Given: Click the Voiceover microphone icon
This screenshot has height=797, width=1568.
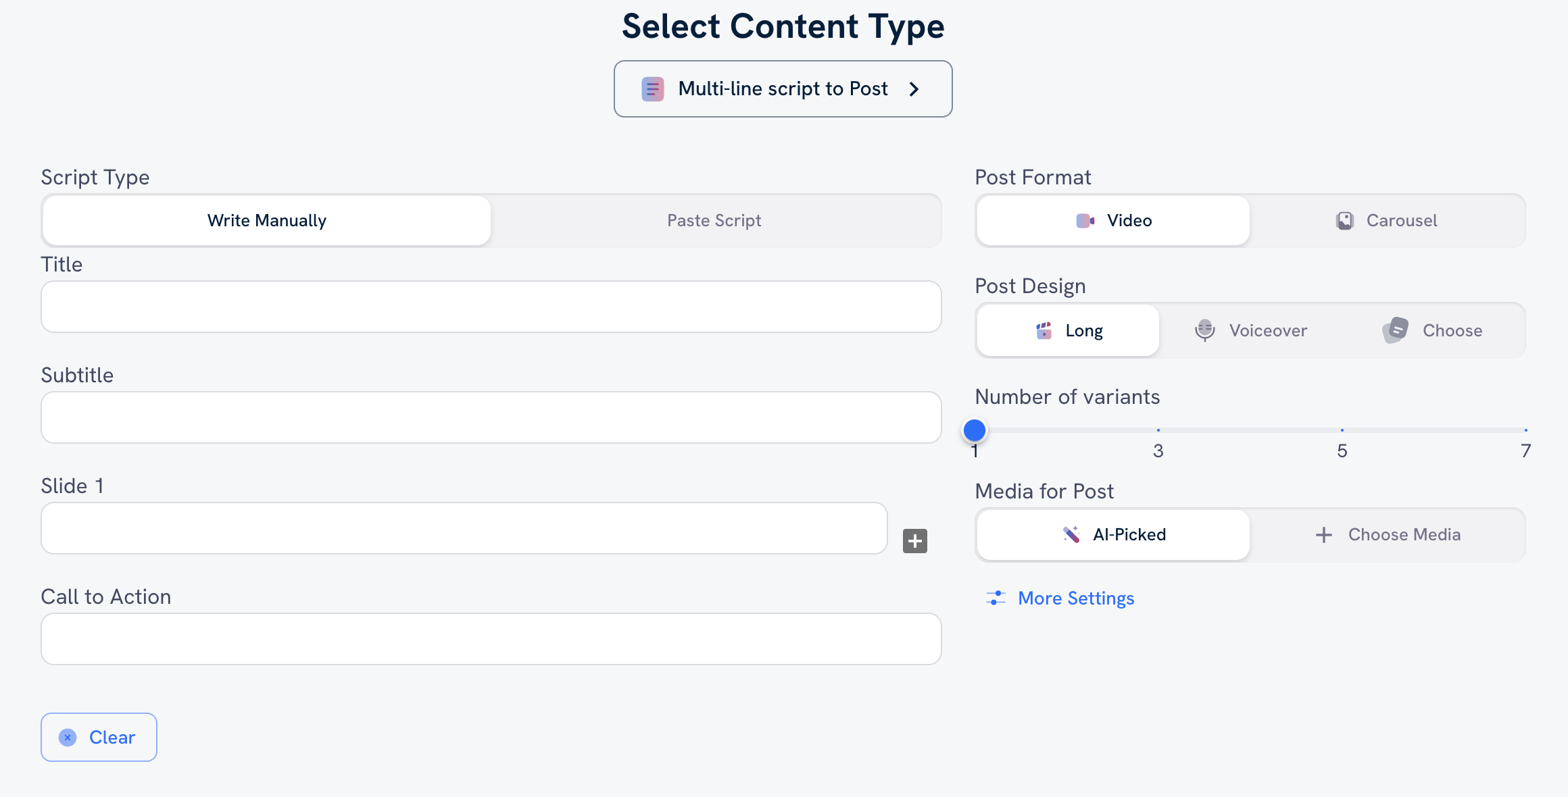Looking at the screenshot, I should pyautogui.click(x=1204, y=330).
